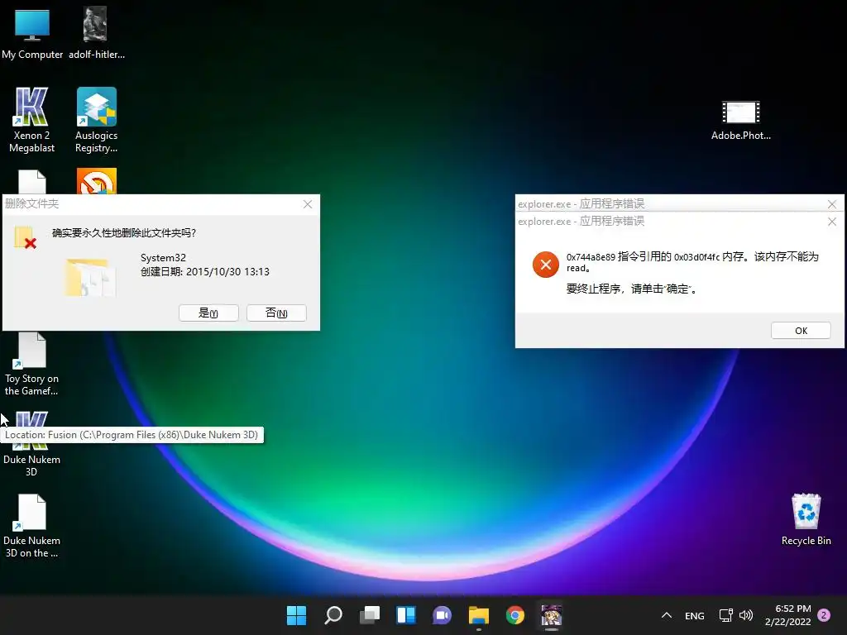
Task: Open the volume speaker tray icon
Action: 746,615
